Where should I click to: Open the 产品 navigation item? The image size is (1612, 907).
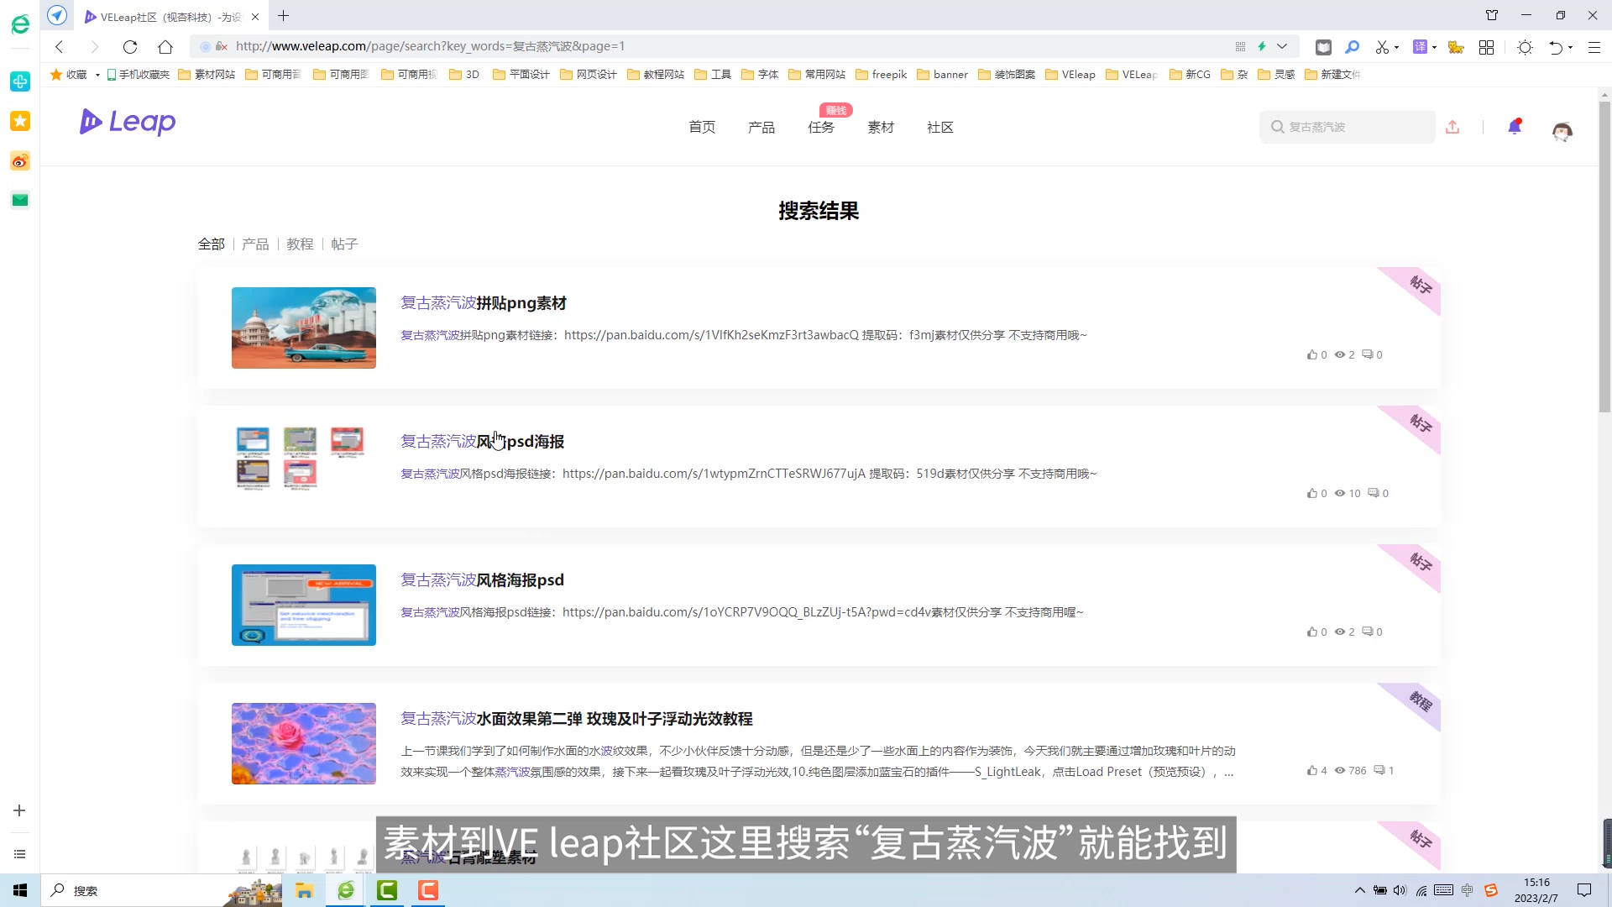tap(762, 127)
